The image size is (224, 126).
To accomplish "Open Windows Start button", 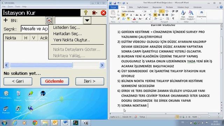I will click(4, 123).
